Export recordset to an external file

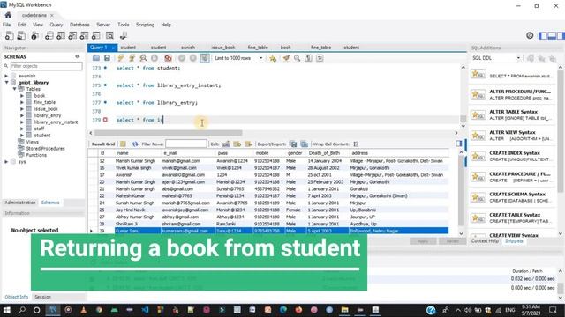pos(293,144)
